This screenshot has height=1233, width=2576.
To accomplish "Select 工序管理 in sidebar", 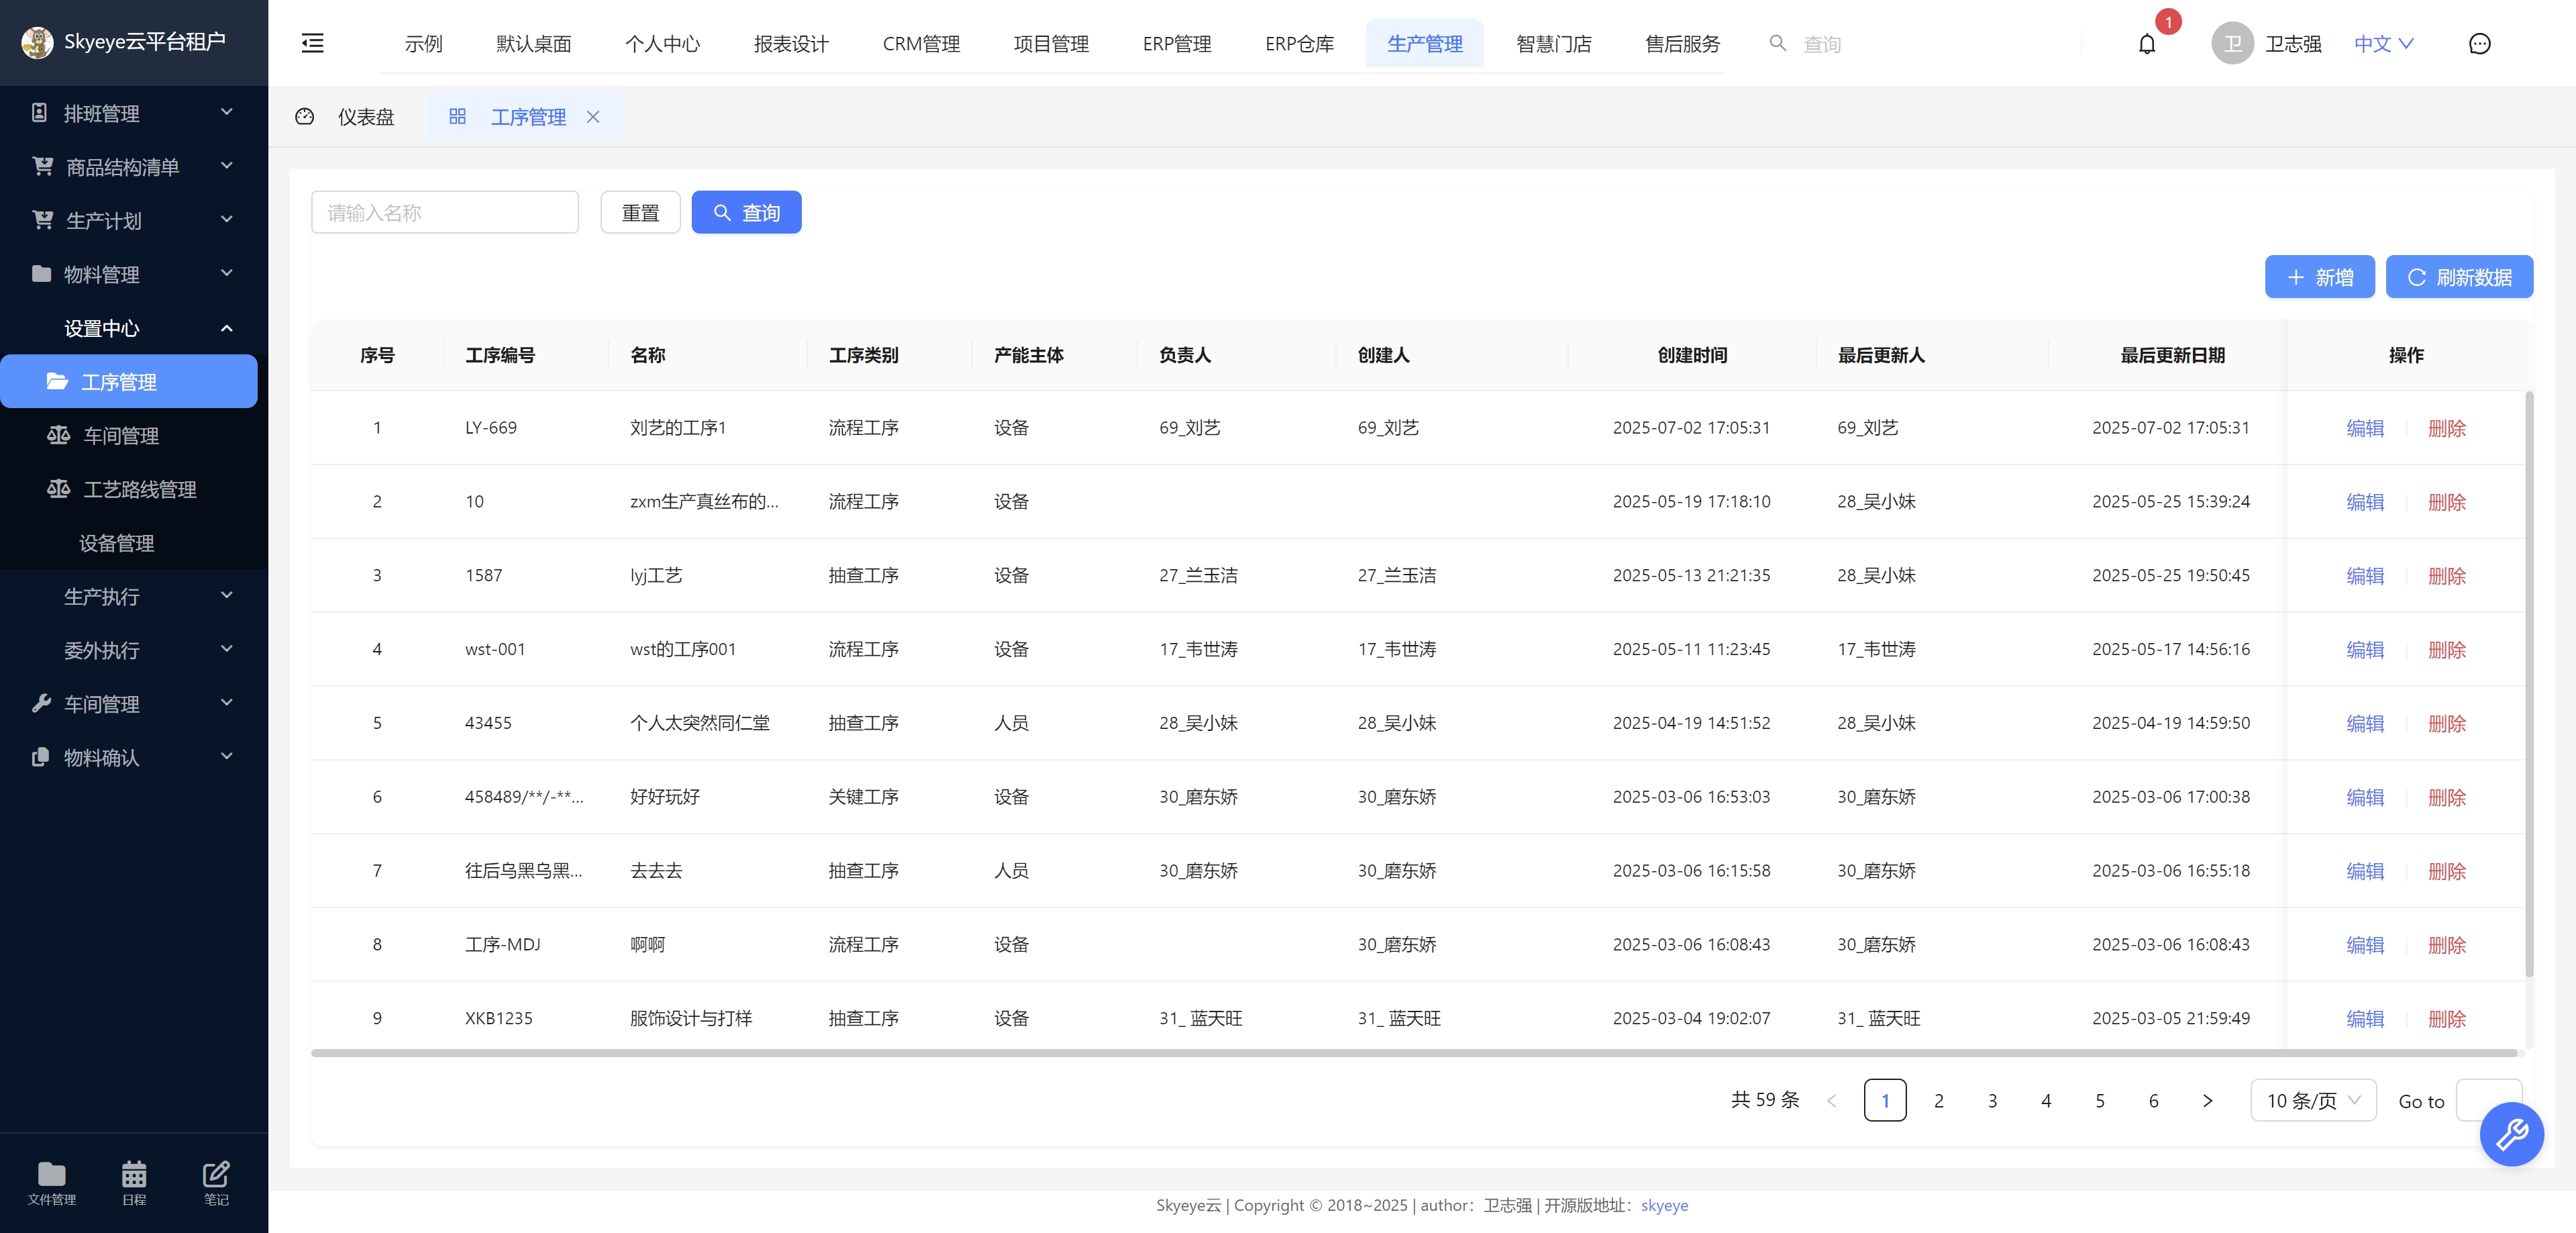I will (129, 381).
